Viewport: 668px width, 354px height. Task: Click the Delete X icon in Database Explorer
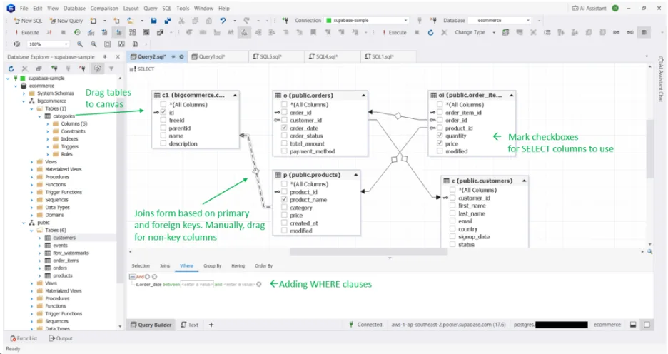pos(25,69)
